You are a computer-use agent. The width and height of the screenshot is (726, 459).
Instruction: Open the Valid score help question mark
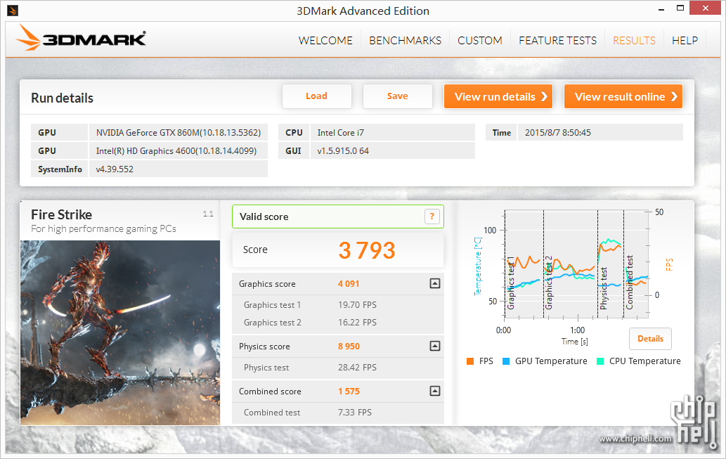pos(432,216)
